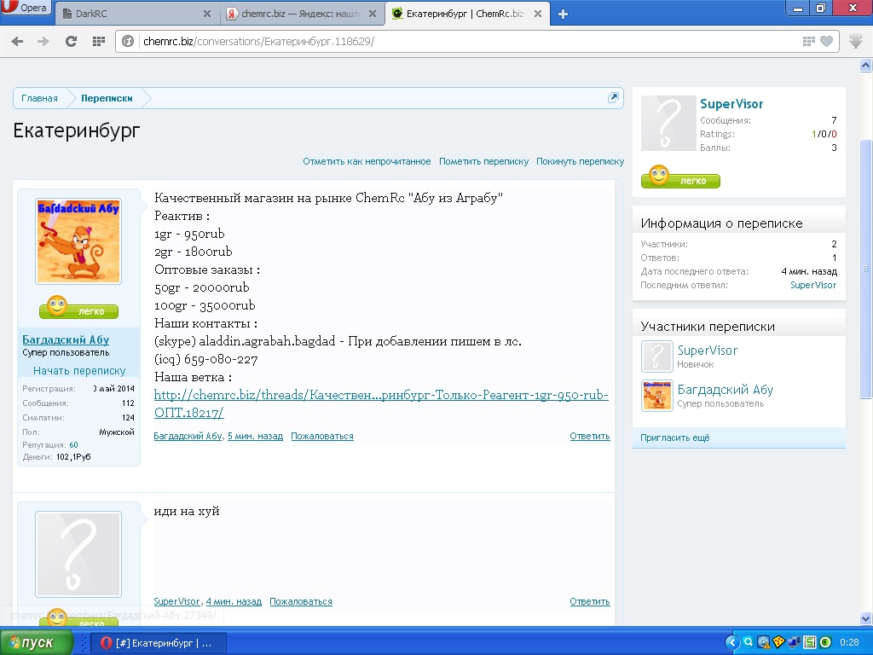Click the site info globe icon
Screen dimensions: 873x655
(128, 41)
